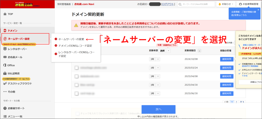This screenshot has width=262, height=119.
Task: Open お名前メール in sidebar
Action: 15,57
